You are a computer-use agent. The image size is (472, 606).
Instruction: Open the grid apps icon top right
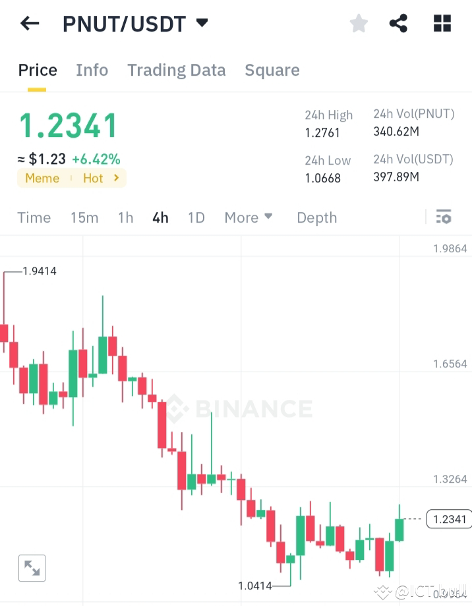tap(442, 23)
